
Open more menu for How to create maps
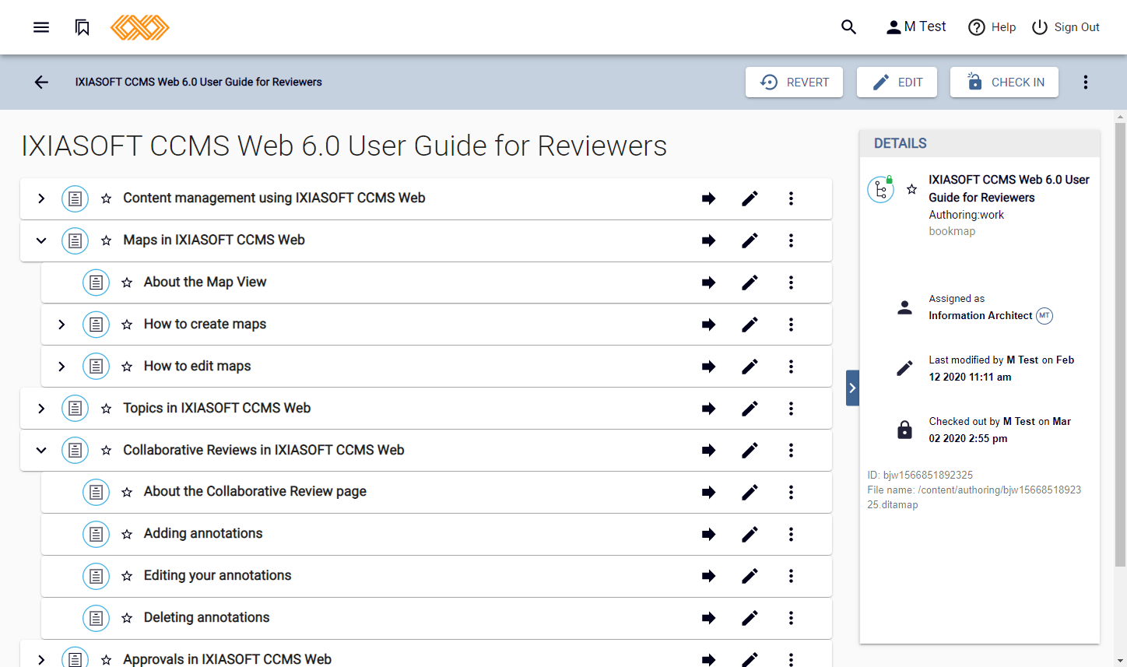(x=791, y=325)
